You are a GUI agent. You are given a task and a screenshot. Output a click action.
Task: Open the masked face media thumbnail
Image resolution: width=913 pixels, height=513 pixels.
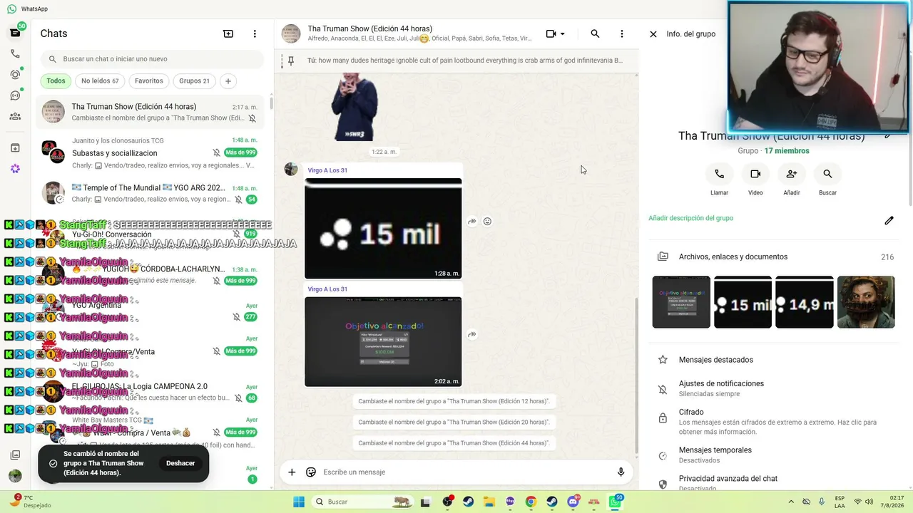(x=866, y=302)
